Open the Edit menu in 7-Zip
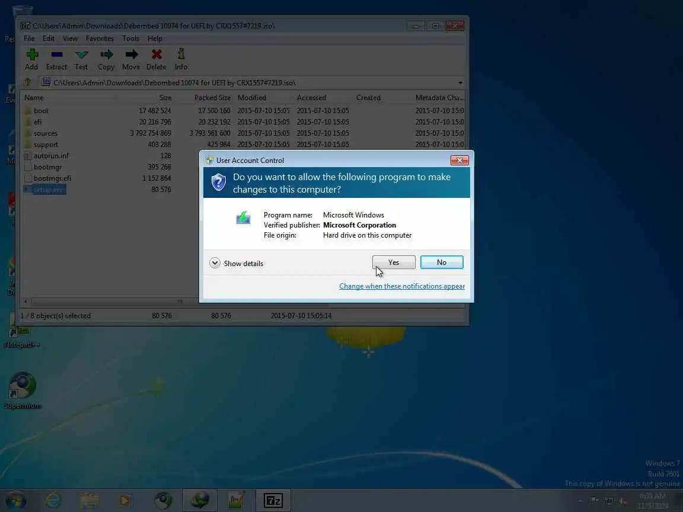This screenshot has height=512, width=683. 49,39
